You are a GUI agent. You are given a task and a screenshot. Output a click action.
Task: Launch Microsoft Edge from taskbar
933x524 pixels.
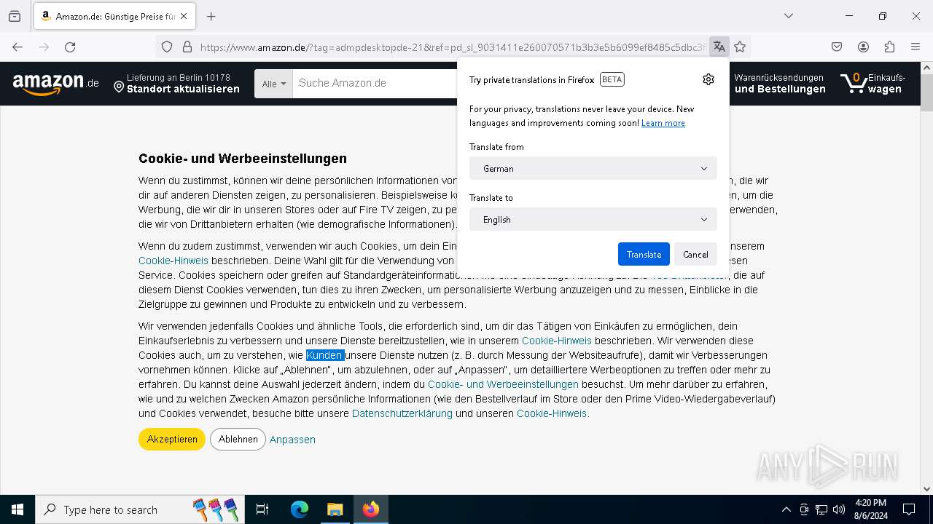coord(300,509)
